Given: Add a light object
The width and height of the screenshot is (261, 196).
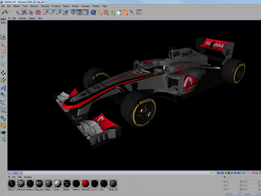Looking at the screenshot, I should [119, 12].
